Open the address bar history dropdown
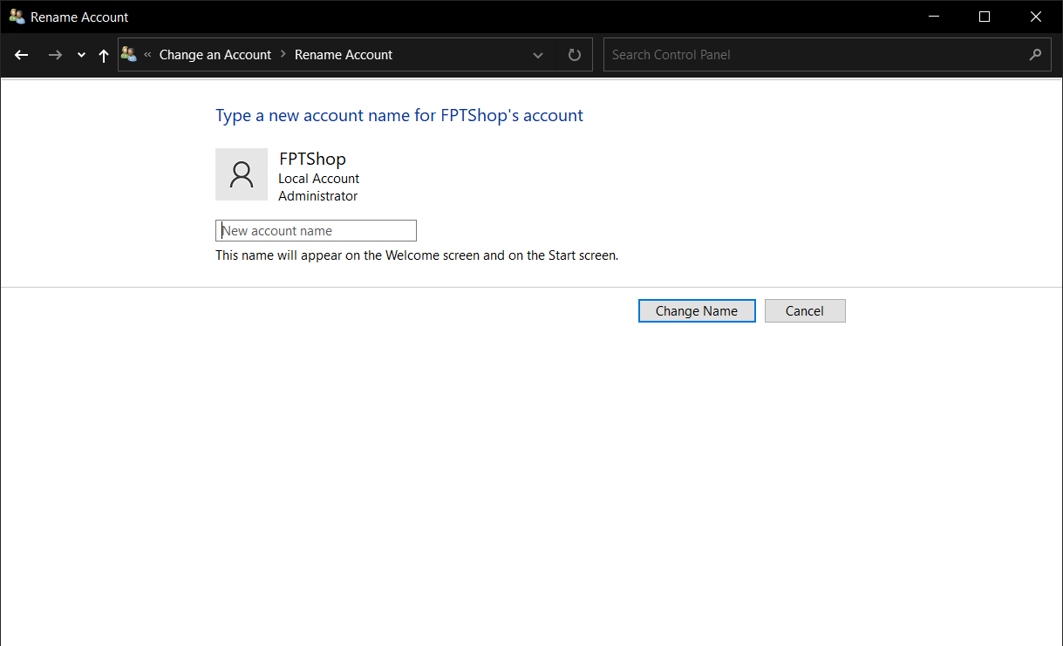Viewport: 1063px width, 646px height. coord(538,54)
